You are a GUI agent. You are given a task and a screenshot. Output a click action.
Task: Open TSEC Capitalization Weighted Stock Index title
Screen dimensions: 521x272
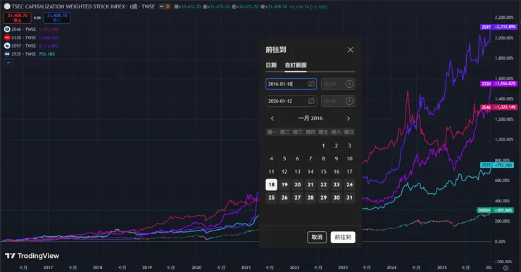pos(68,6)
